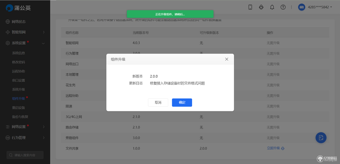Click the mobile phone icon in header
Viewport: 340px width, 164px height.
(x=250, y=7)
